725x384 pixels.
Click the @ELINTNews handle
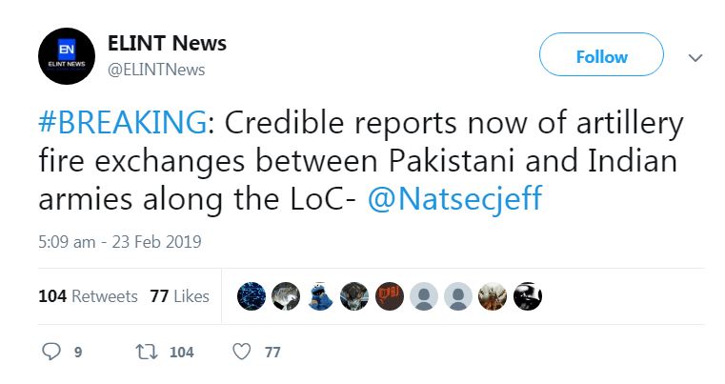point(156,70)
